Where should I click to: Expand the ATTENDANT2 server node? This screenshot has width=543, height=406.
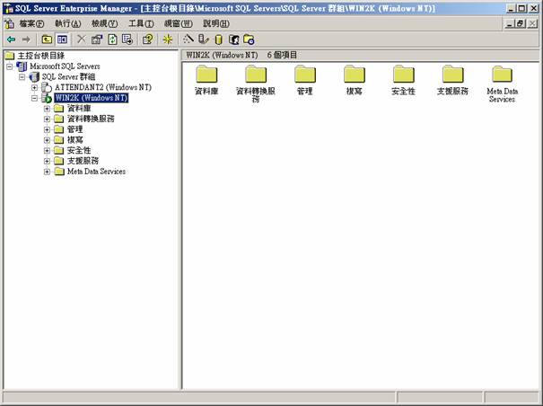pos(35,87)
